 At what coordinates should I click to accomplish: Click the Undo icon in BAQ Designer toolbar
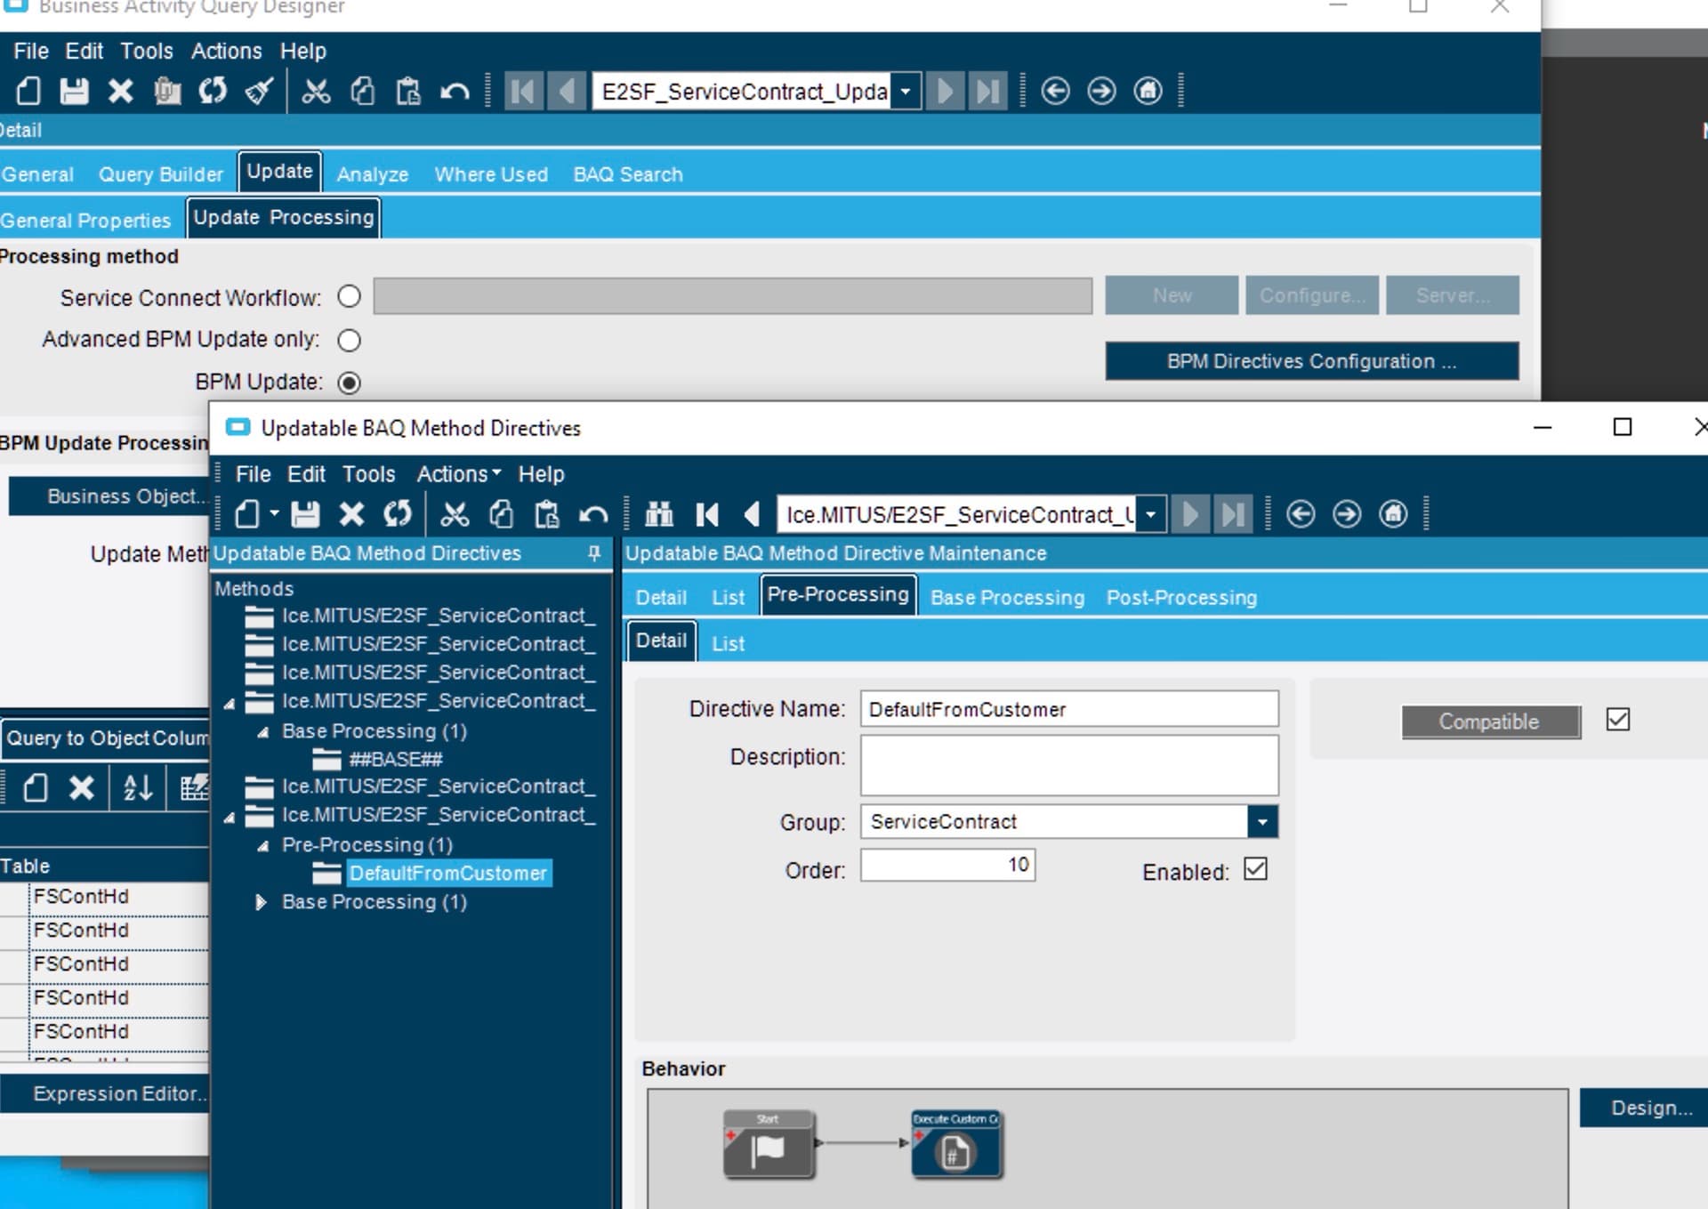pyautogui.click(x=455, y=91)
